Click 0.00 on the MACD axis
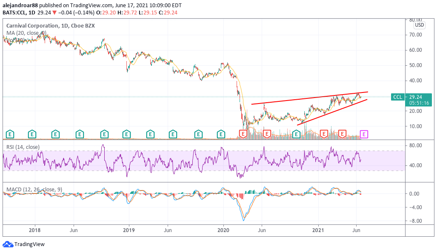The image size is (437, 252). click(x=414, y=193)
